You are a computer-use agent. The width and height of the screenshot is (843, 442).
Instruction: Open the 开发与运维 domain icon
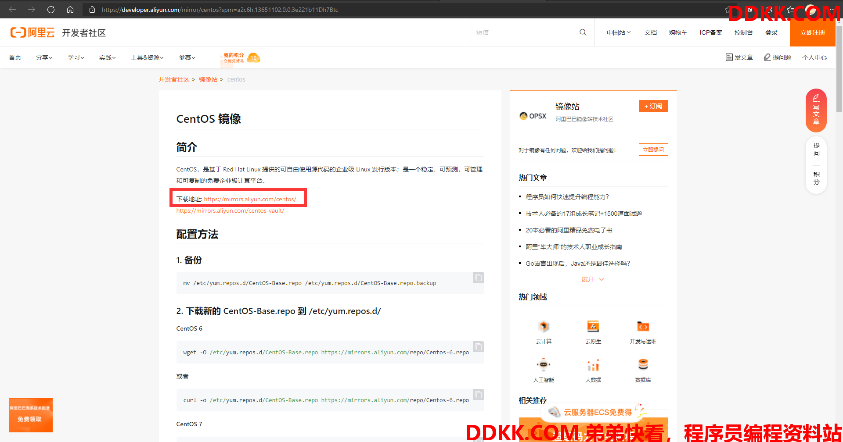pos(643,327)
